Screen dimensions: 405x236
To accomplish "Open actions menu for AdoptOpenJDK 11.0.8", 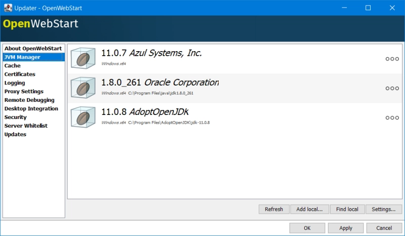I will coord(392,118).
